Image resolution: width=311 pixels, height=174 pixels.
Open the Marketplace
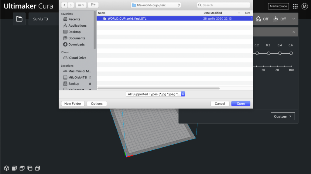click(278, 6)
